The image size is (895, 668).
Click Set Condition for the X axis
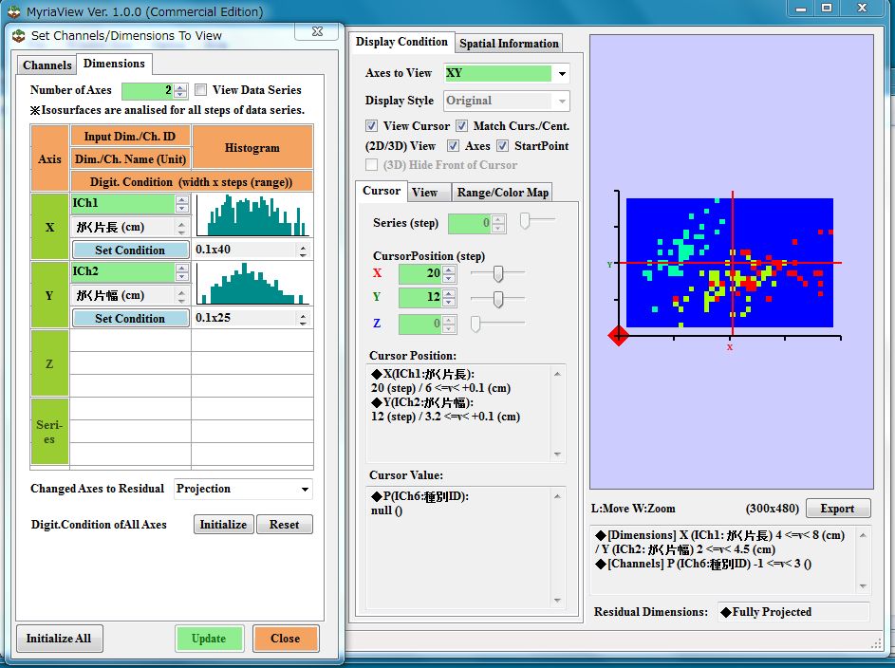click(x=130, y=250)
